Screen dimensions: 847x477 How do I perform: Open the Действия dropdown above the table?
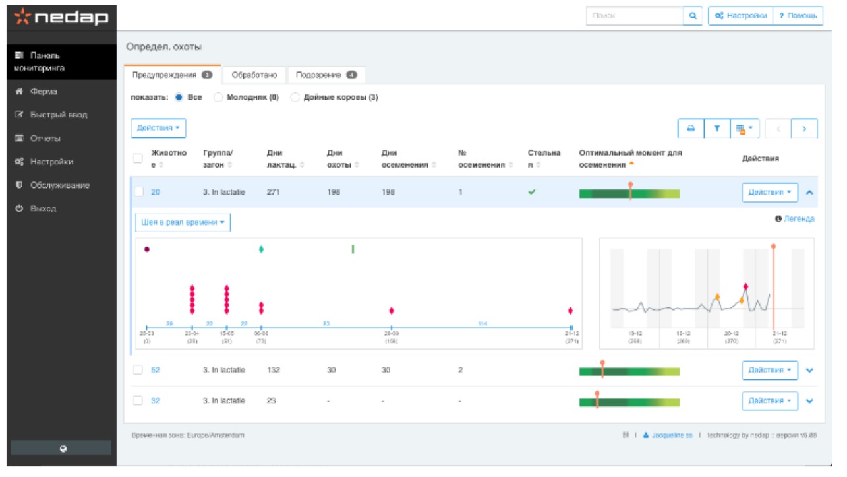[158, 128]
